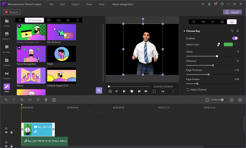This screenshot has width=246, height=148.
Task: Click the undo arrow in timeline toolbar
Action: click(x=6, y=100)
